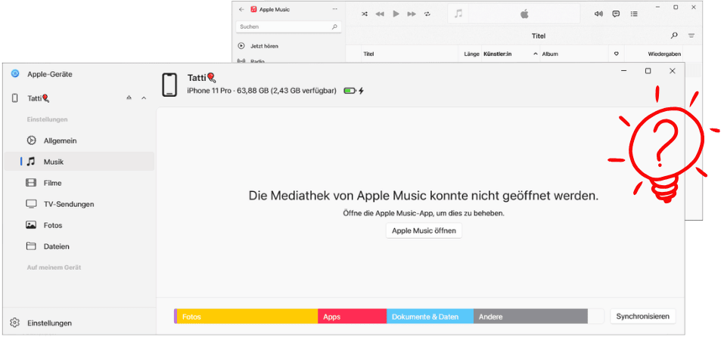724x340 pixels.
Task: Toggle repeat in Apple Music
Action: click(x=427, y=14)
